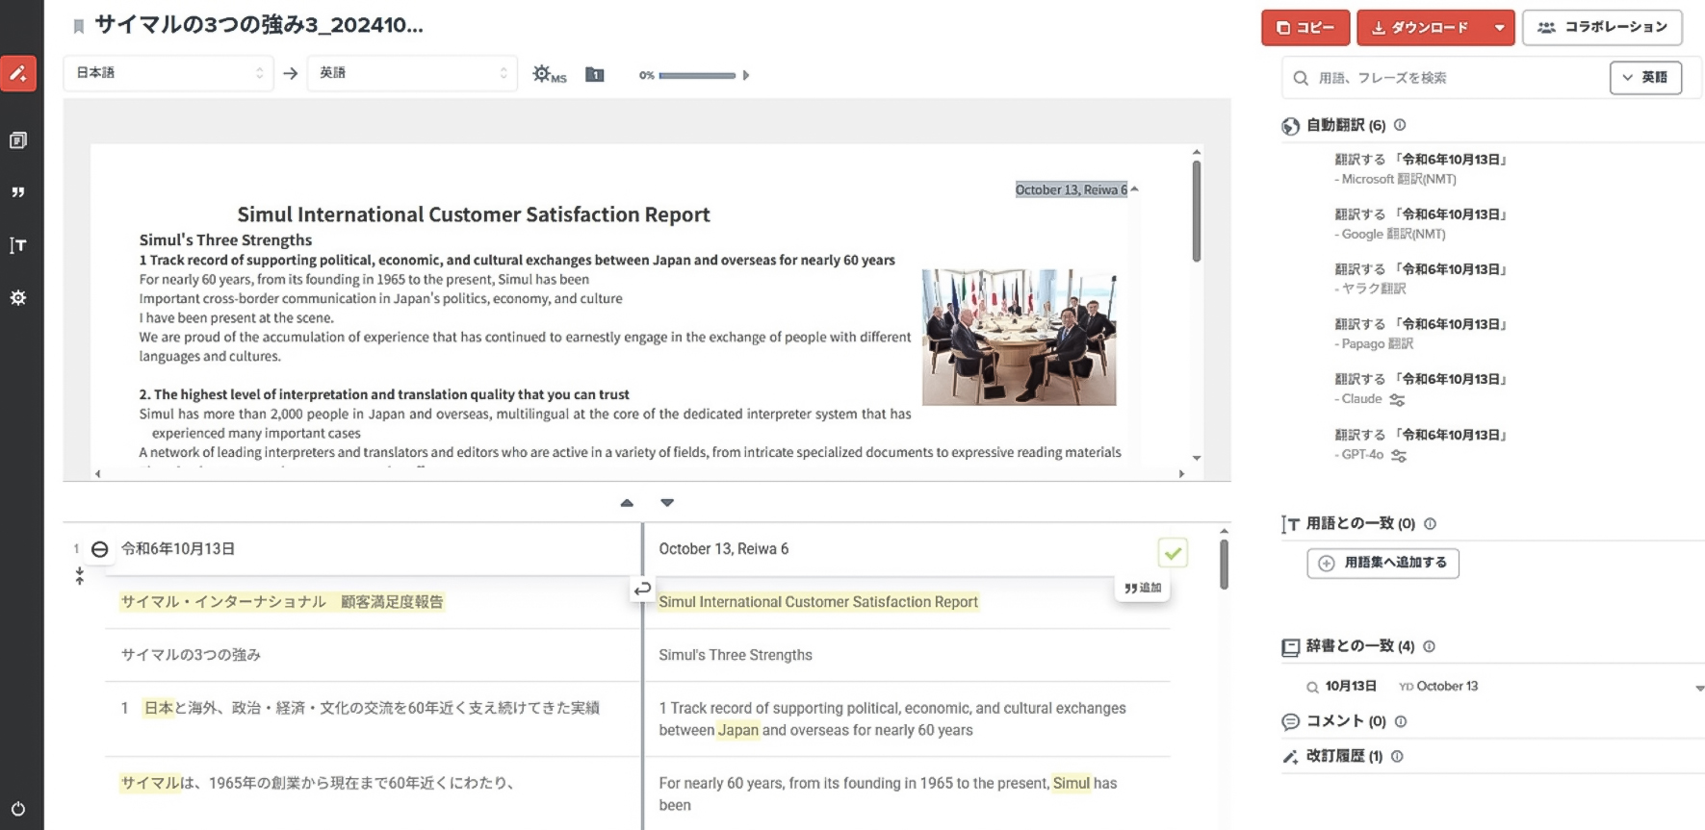Click the play arrow next to progress bar
The image size is (1705, 830).
746,75
